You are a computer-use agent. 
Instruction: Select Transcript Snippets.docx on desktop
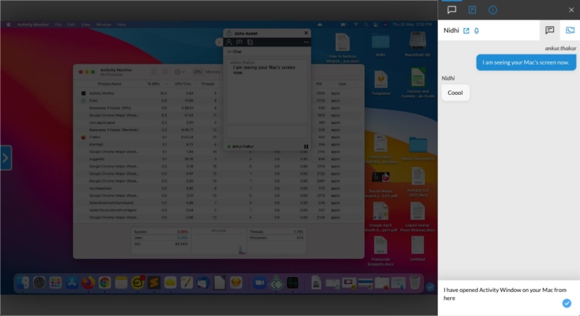click(380, 251)
